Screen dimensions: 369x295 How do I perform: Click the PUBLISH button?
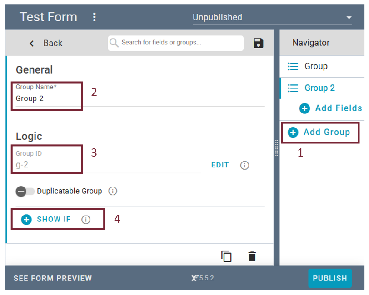(329, 278)
